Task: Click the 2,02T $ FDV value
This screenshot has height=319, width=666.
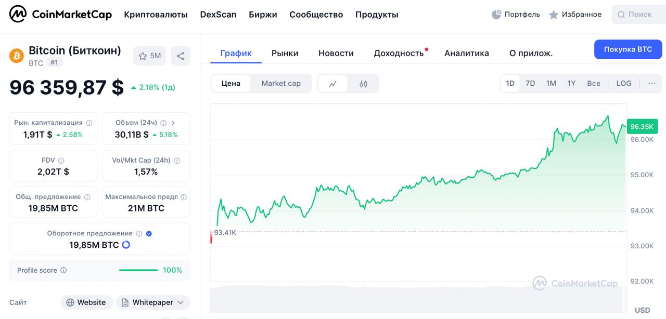Action: (53, 171)
